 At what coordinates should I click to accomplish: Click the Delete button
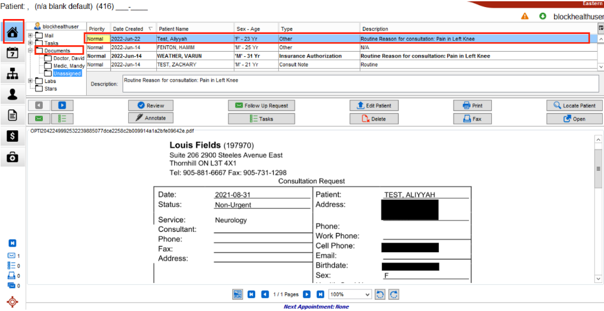point(374,119)
